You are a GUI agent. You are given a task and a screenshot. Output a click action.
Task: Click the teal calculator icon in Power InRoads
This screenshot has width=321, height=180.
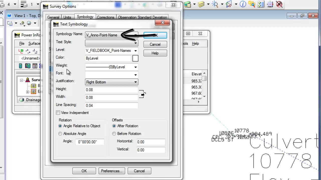click(21, 66)
